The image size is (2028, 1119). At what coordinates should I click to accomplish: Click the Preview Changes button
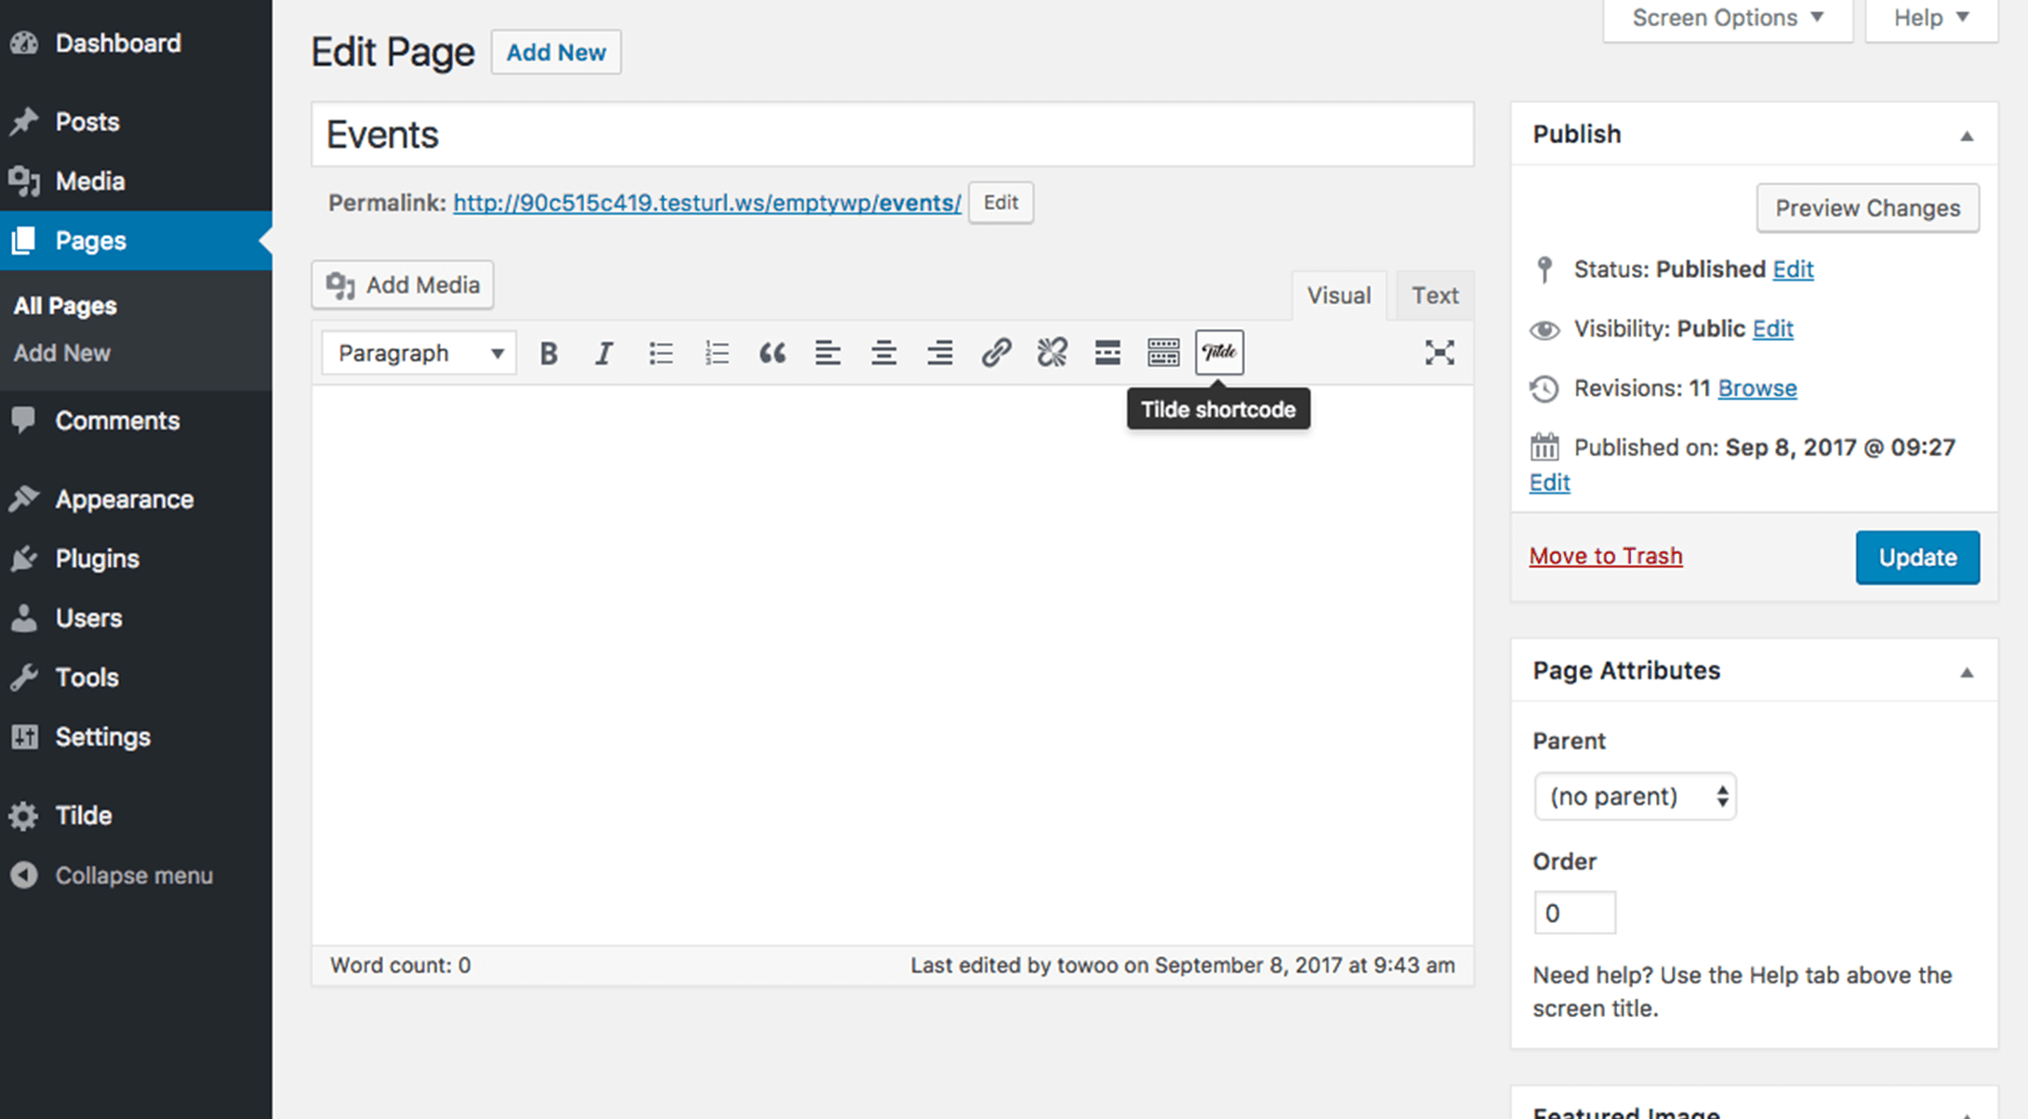click(x=1867, y=208)
